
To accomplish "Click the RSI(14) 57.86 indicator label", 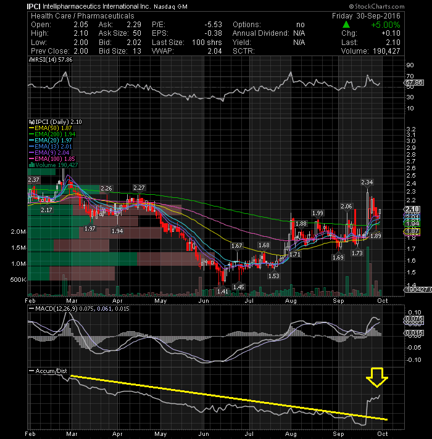I will click(x=51, y=60).
